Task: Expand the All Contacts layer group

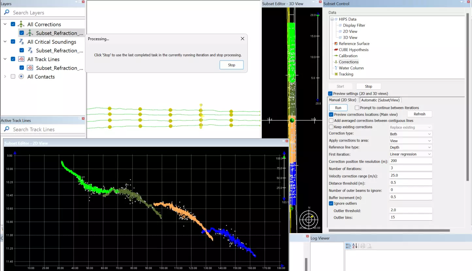Action: tap(5, 76)
